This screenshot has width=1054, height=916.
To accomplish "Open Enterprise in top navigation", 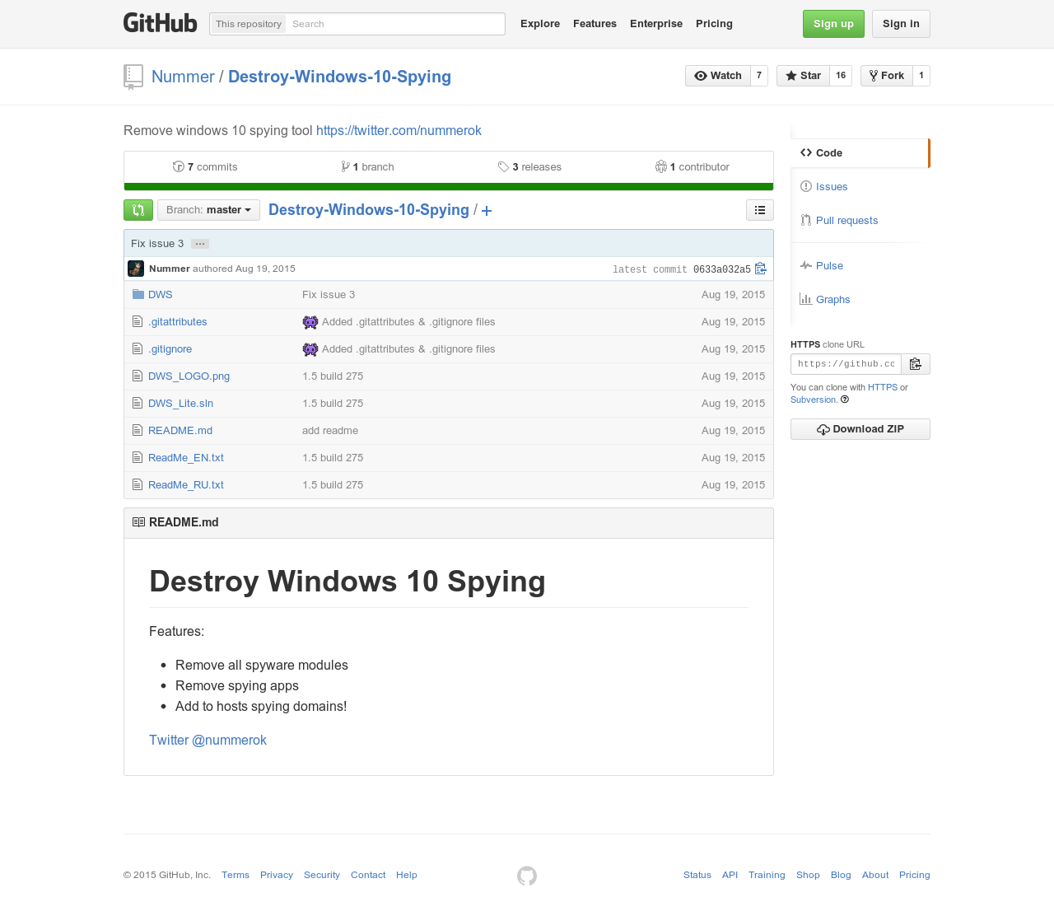I will tap(656, 24).
